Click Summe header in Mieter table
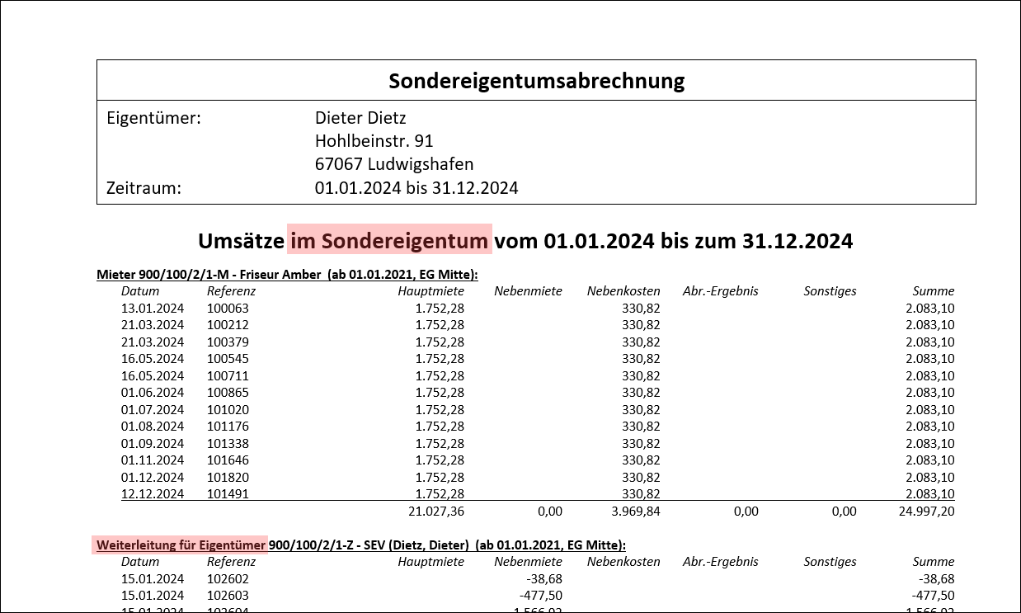1021x613 pixels. coord(934,290)
